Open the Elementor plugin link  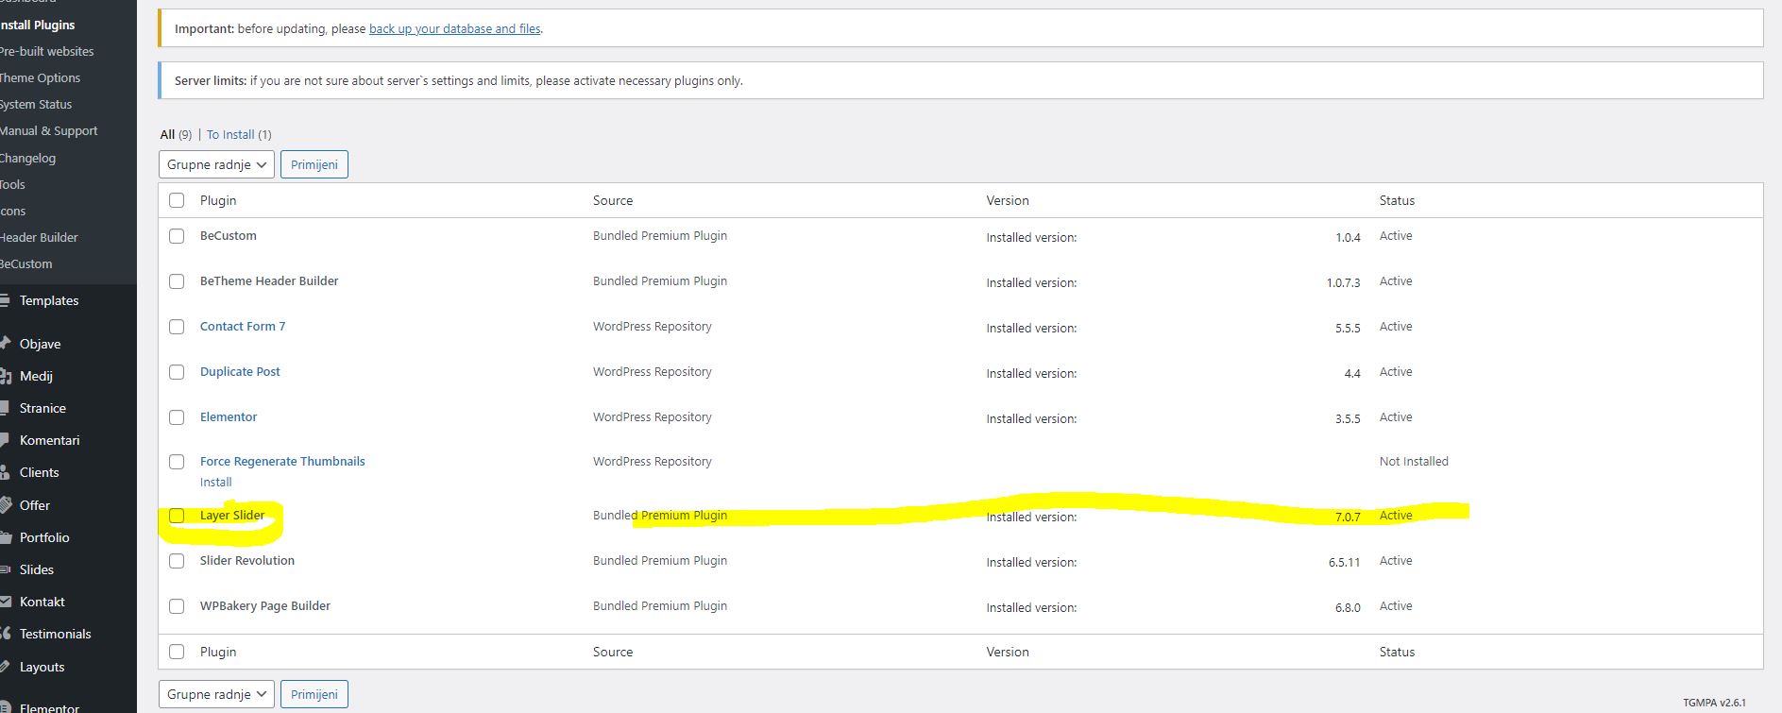coord(229,416)
